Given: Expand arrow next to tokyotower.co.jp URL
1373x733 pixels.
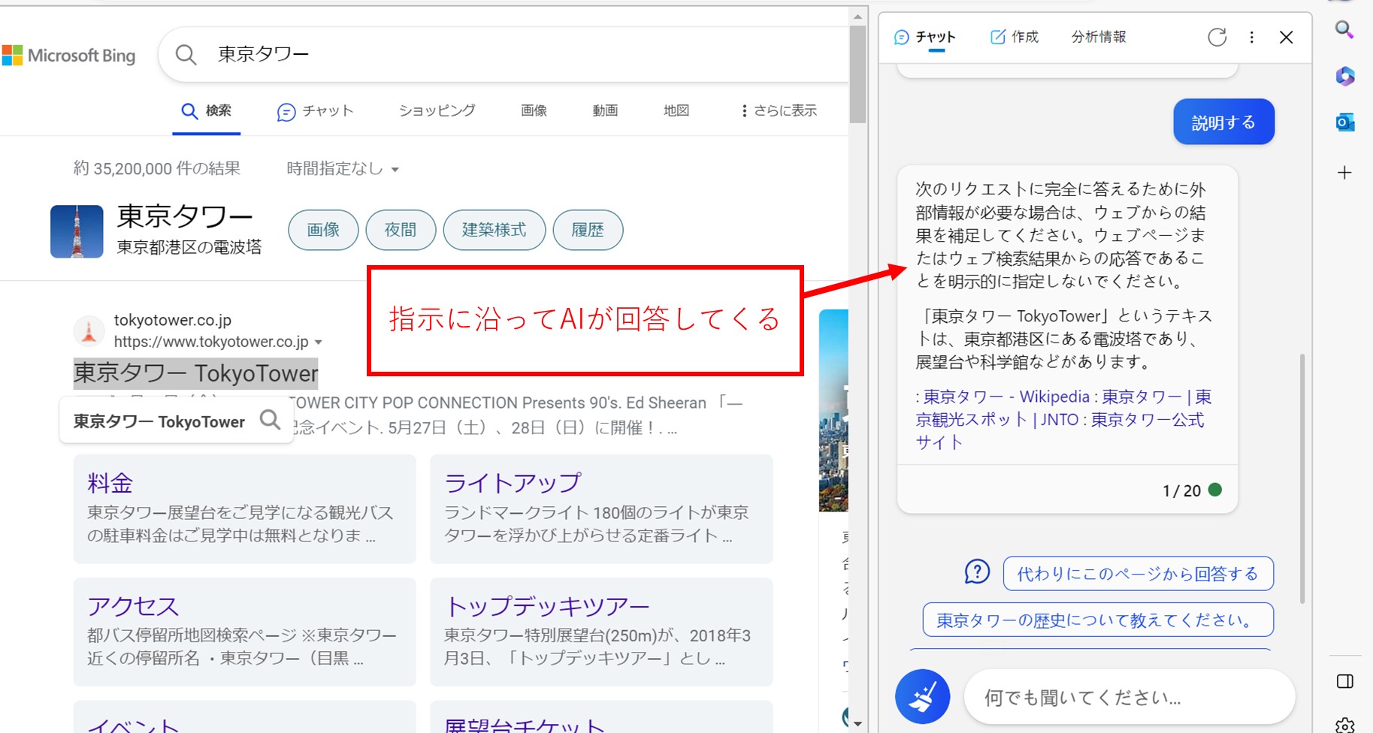Looking at the screenshot, I should (319, 342).
